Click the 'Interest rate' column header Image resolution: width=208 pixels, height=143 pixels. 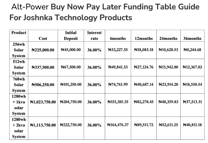tap(94, 36)
